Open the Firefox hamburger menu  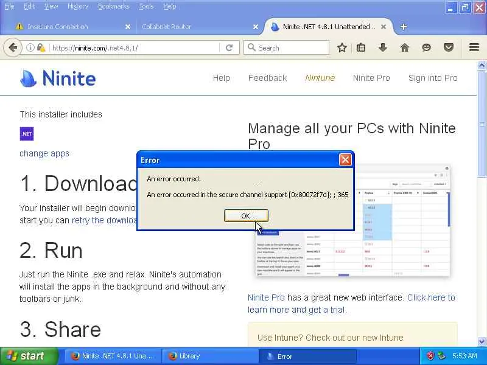(x=474, y=47)
